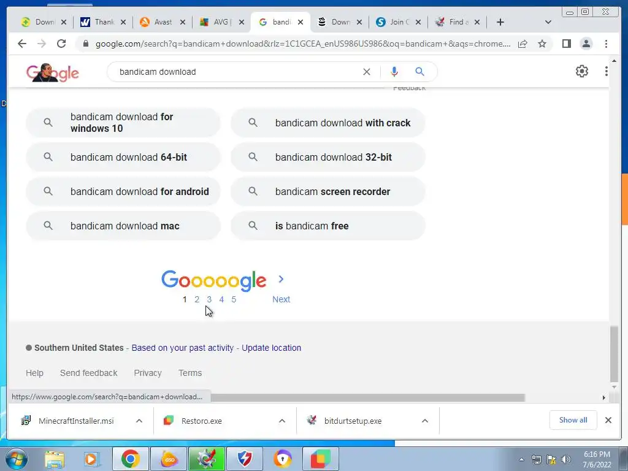Click the horizontal scrollbar right arrow
The height and width of the screenshot is (471, 628).
pyautogui.click(x=603, y=397)
